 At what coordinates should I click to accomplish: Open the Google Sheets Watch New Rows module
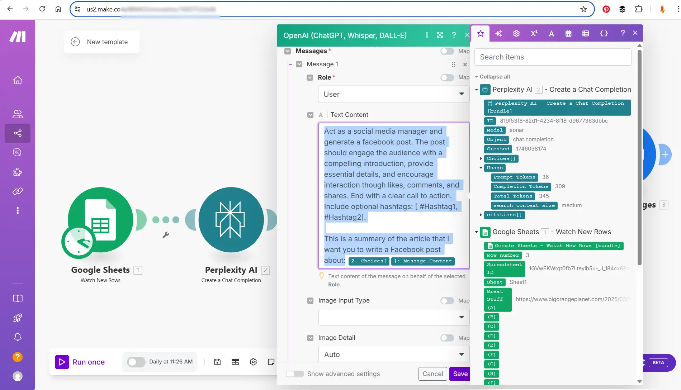point(100,220)
